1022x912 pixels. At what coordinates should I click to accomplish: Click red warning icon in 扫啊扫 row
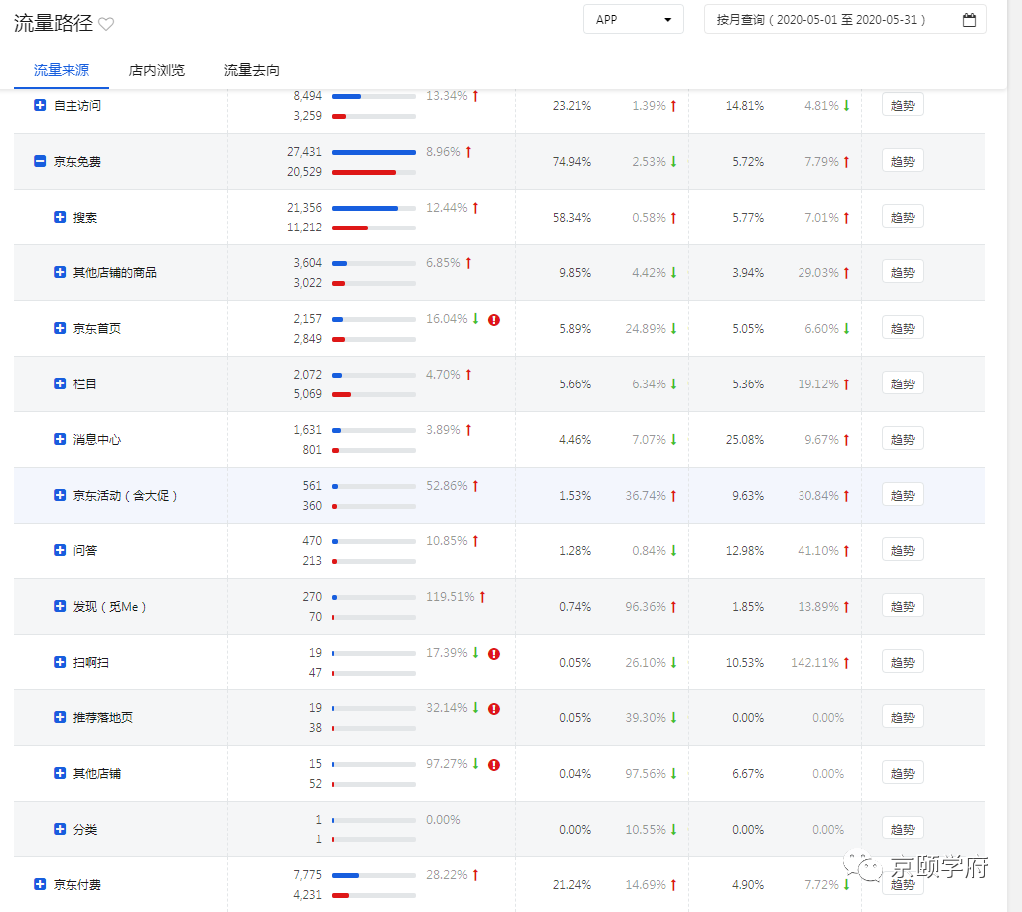tap(494, 653)
